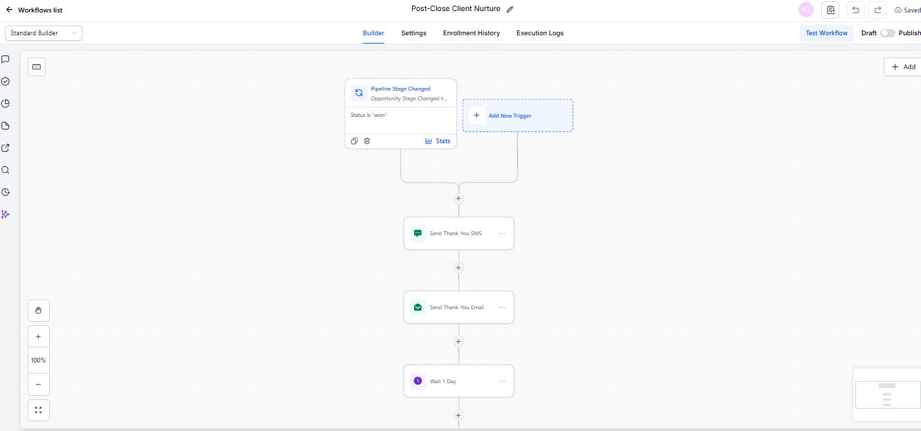Click the keyboard shortcuts icon on canvas
The height and width of the screenshot is (431, 921).
pyautogui.click(x=37, y=66)
